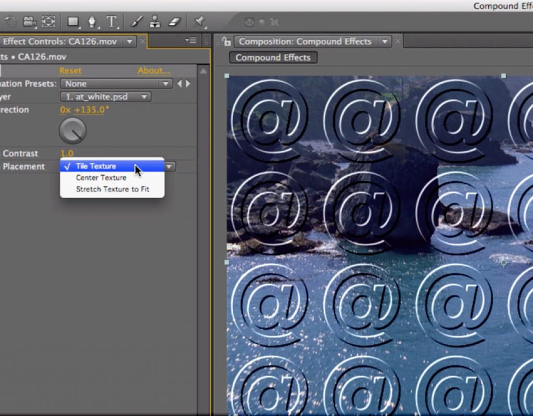This screenshot has height=416, width=533.
Task: Switch to Composition: Compound Effects tab
Action: 305,42
